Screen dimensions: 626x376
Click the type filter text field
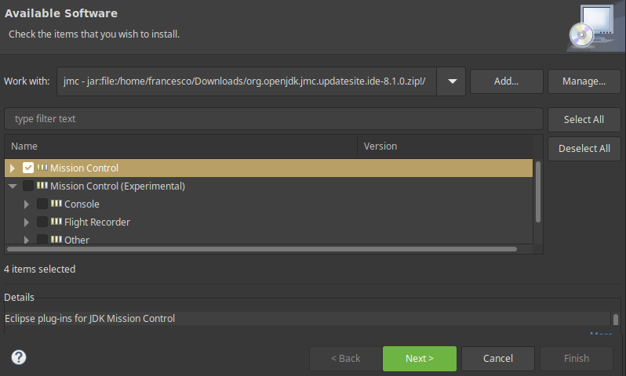[x=274, y=119]
